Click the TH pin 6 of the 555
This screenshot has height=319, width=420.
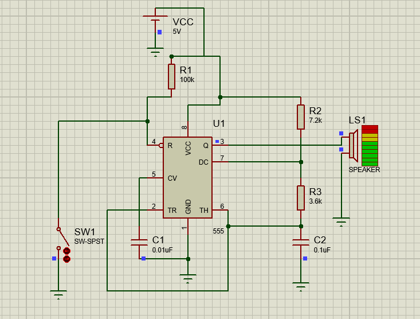click(220, 210)
